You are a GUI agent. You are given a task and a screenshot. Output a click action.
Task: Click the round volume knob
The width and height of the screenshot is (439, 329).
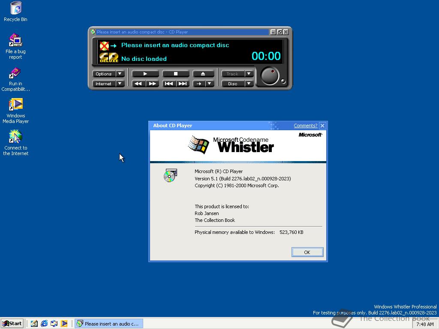tap(270, 76)
